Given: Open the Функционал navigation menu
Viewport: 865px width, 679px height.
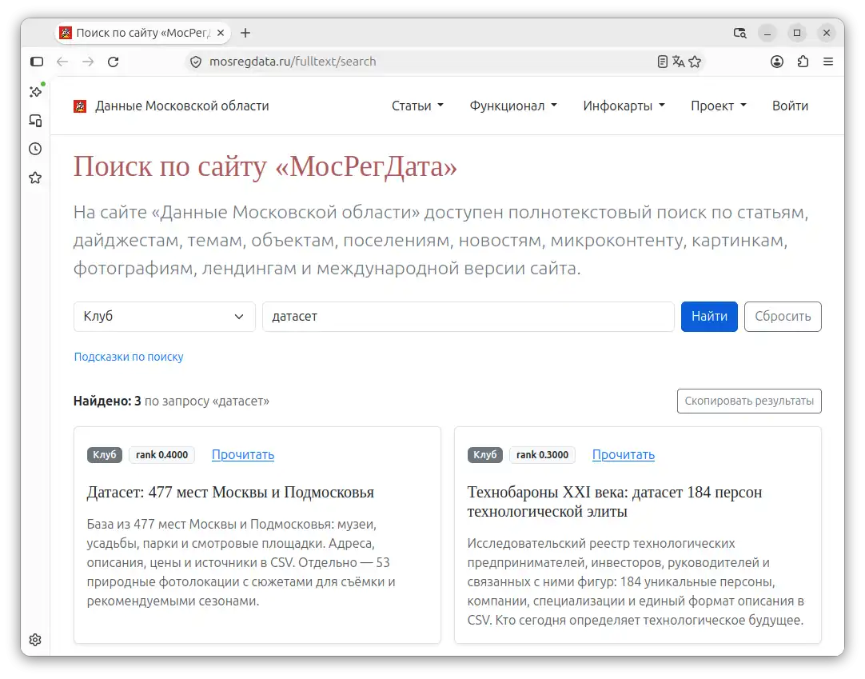Looking at the screenshot, I should [513, 106].
